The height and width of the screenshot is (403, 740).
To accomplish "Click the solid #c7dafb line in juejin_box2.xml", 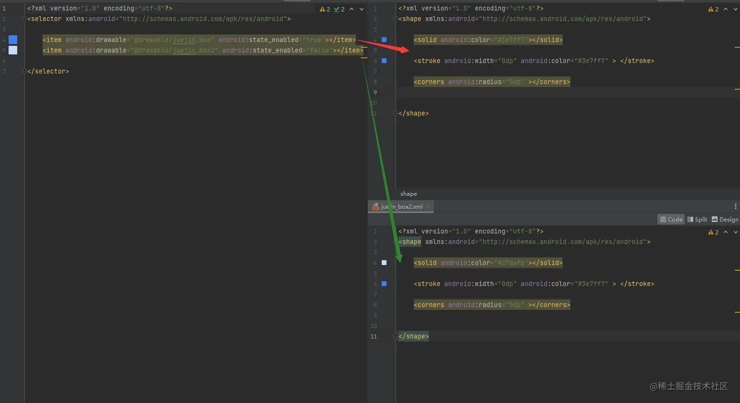I will [x=488, y=263].
